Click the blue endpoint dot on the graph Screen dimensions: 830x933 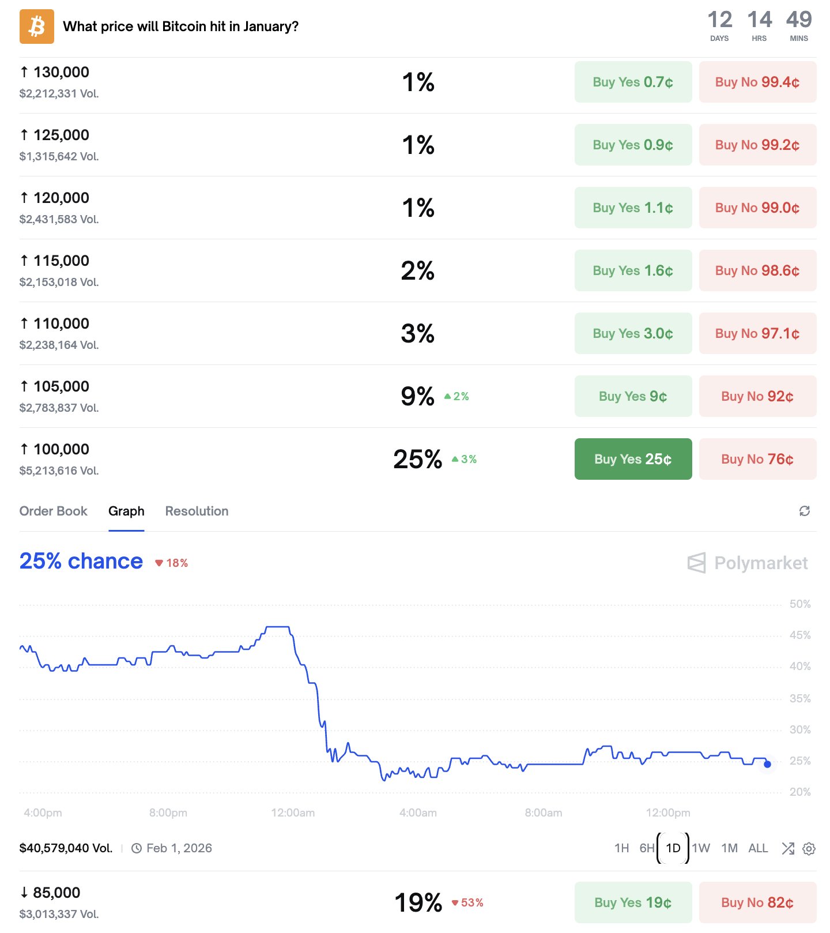[767, 764]
